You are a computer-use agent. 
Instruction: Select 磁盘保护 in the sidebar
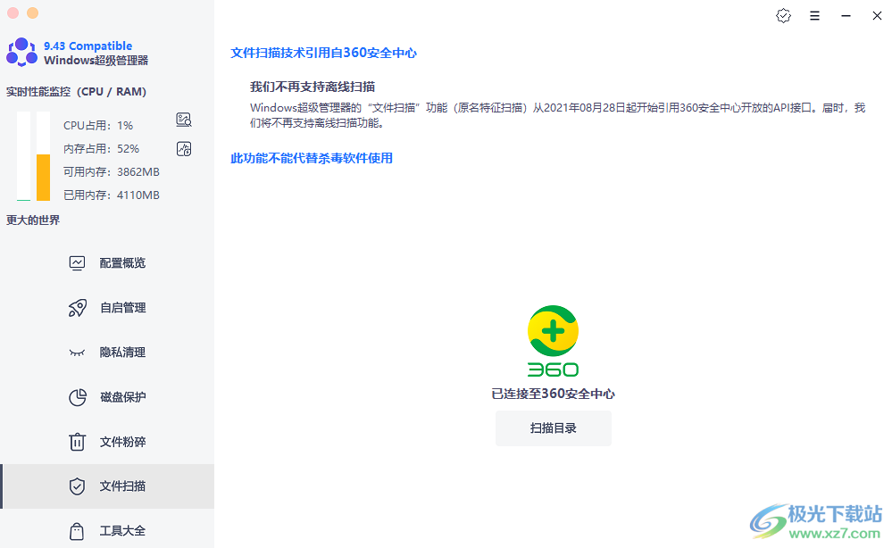(x=107, y=397)
